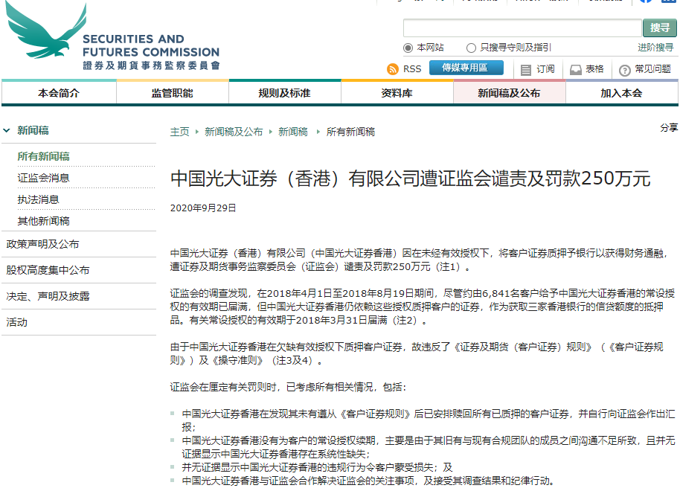Open 所有新闻稿 in the breadcrumb
Image resolution: width=680 pixels, height=491 pixels.
(351, 132)
